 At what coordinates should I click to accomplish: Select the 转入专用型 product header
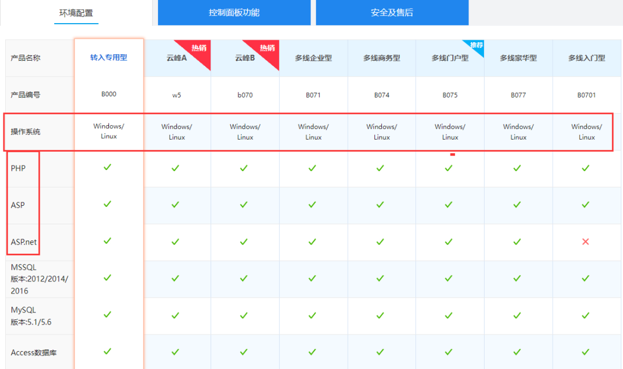(x=108, y=57)
